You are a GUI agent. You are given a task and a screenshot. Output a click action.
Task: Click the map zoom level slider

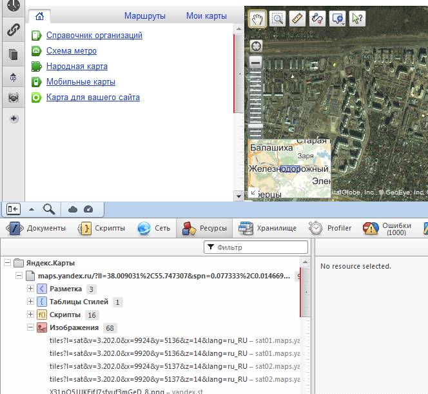[256, 97]
